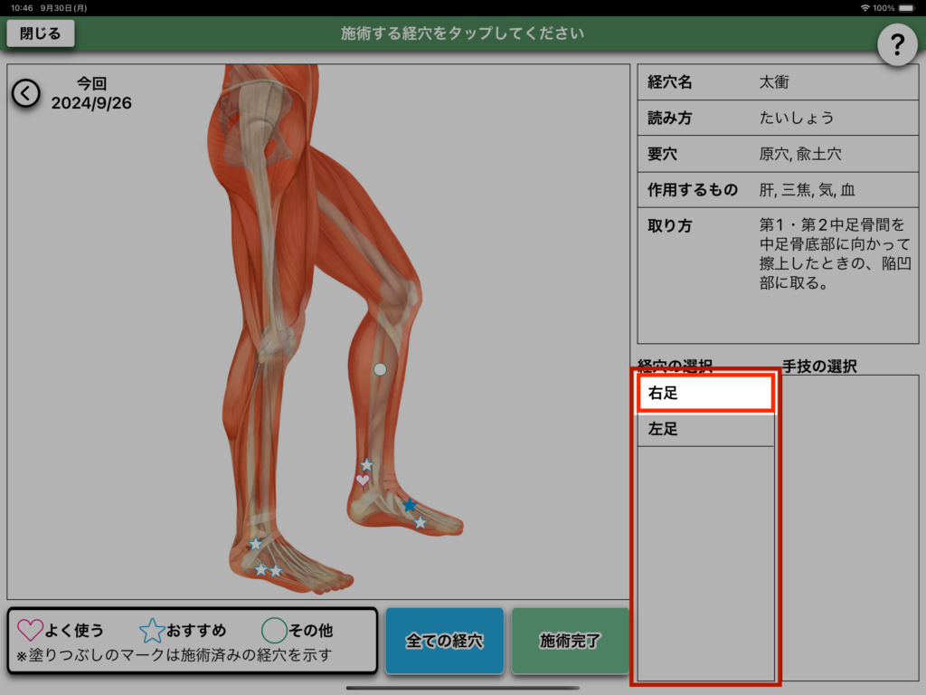Tap the heart icon beside よく使う legend

click(x=30, y=630)
